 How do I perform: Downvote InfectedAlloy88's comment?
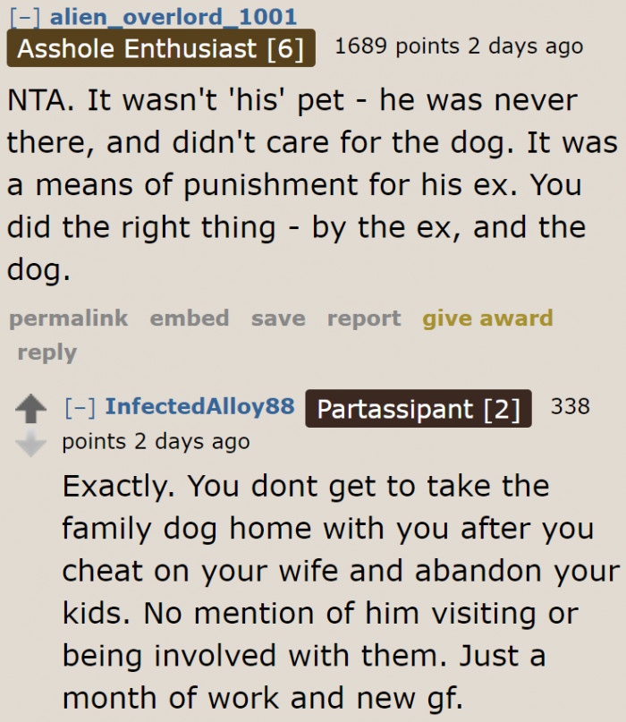[x=32, y=439]
